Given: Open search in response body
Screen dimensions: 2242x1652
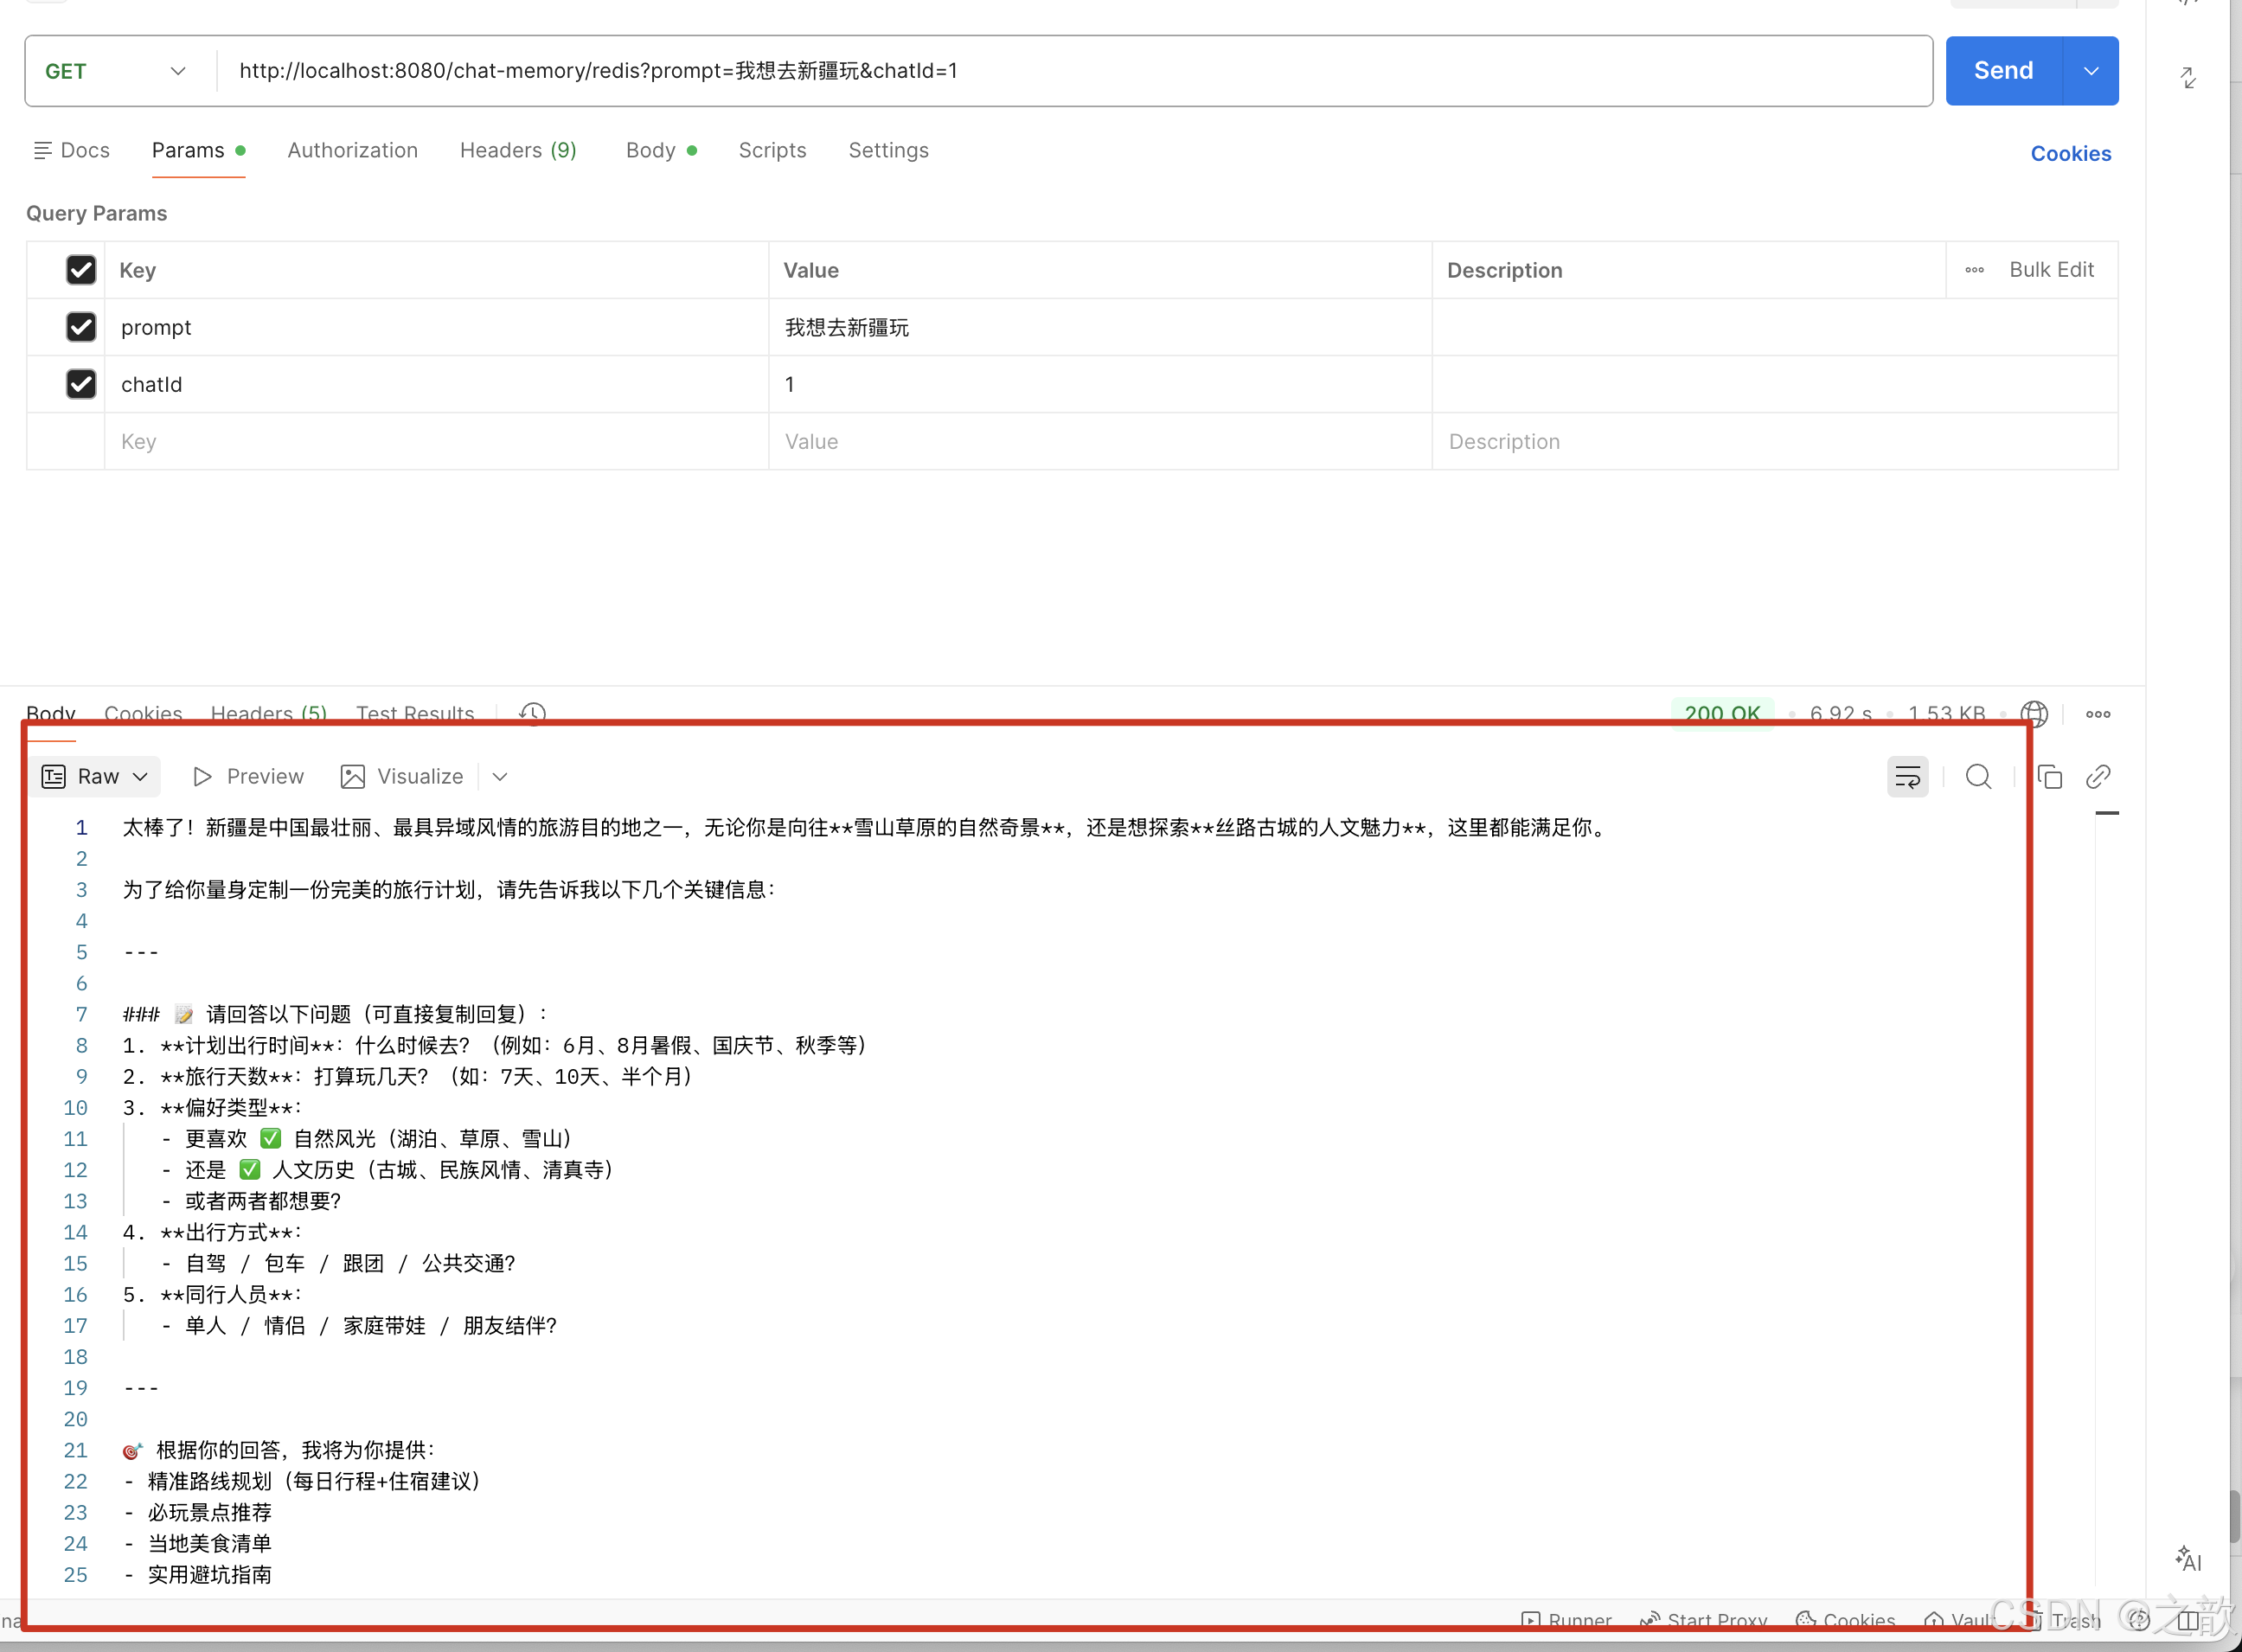Looking at the screenshot, I should coord(1978,777).
